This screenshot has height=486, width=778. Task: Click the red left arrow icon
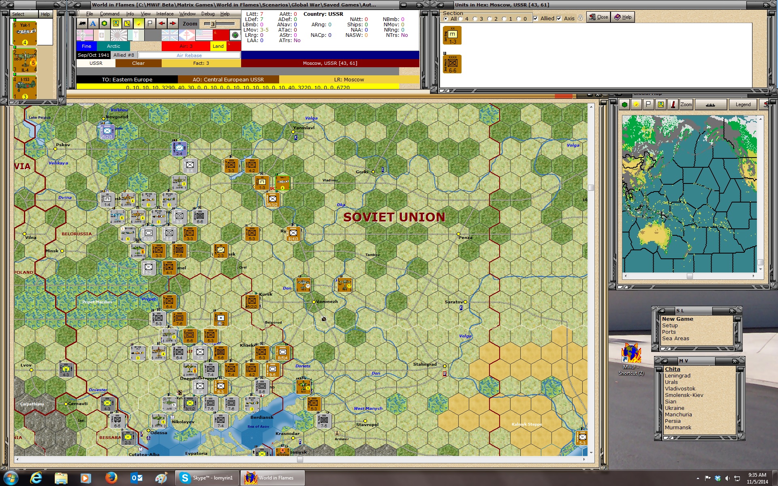tap(161, 23)
